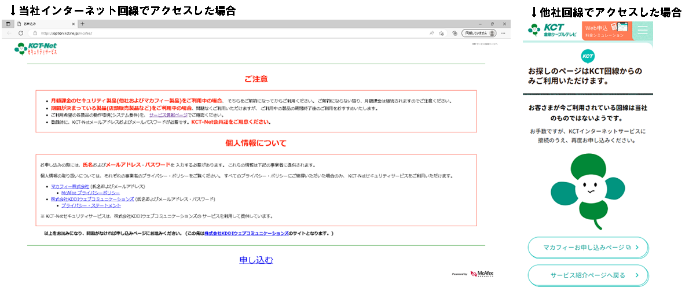Open a new browser tab with plus
Screen dimensions: 689x295
(x=82, y=24)
